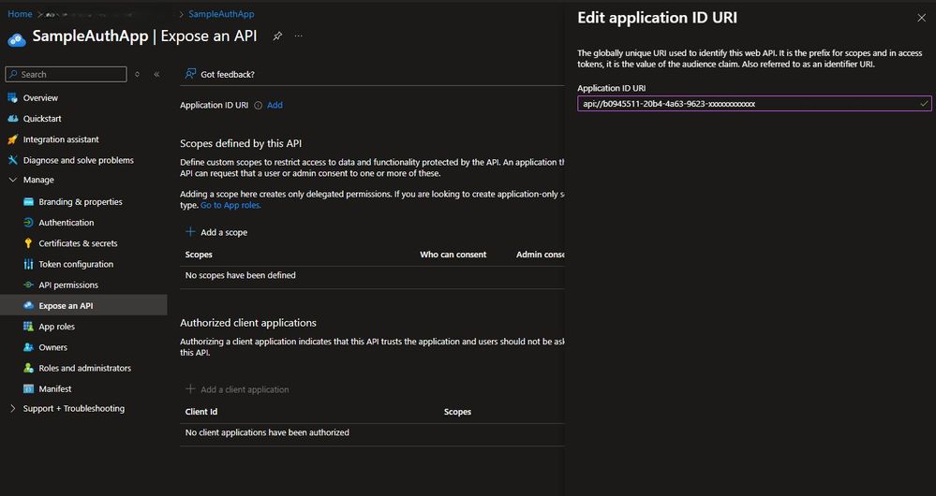The image size is (936, 496).
Task: Click the Application ID URI info icon
Action: [x=259, y=106]
